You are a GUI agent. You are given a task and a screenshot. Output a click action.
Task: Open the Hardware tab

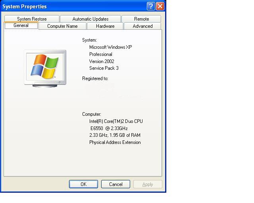tap(105, 26)
